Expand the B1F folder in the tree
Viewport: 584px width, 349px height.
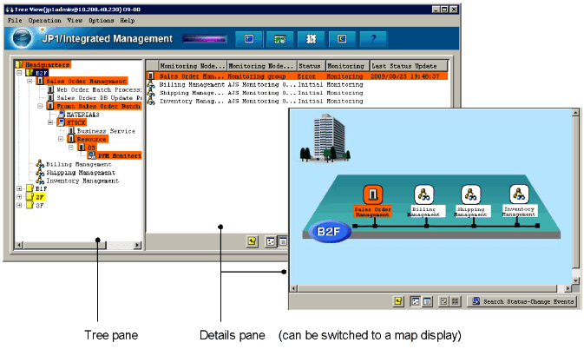[19, 188]
